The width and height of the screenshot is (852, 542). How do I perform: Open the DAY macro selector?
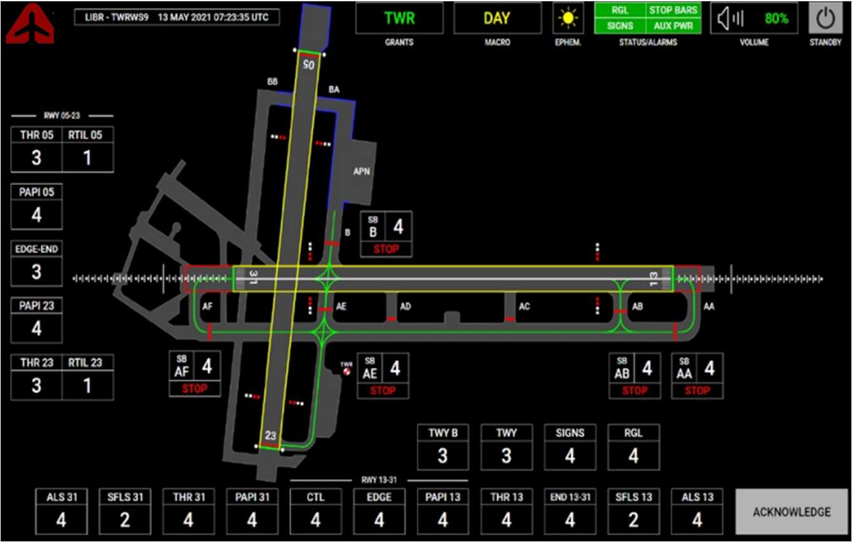click(497, 18)
